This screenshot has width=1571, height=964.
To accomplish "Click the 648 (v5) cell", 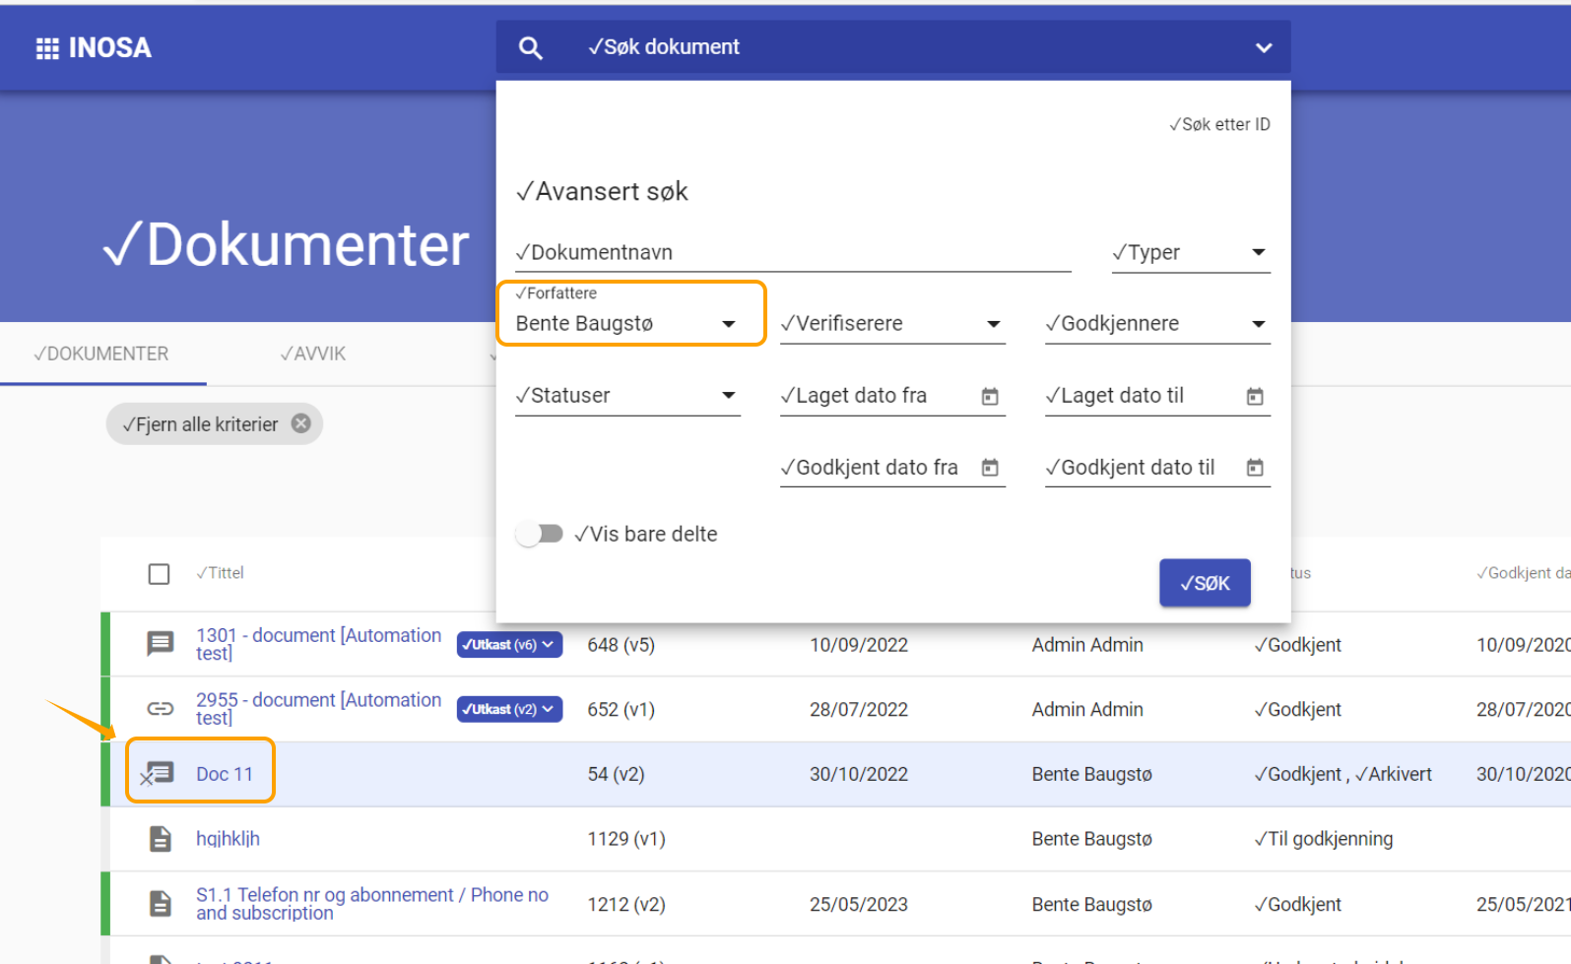I will click(x=621, y=645).
